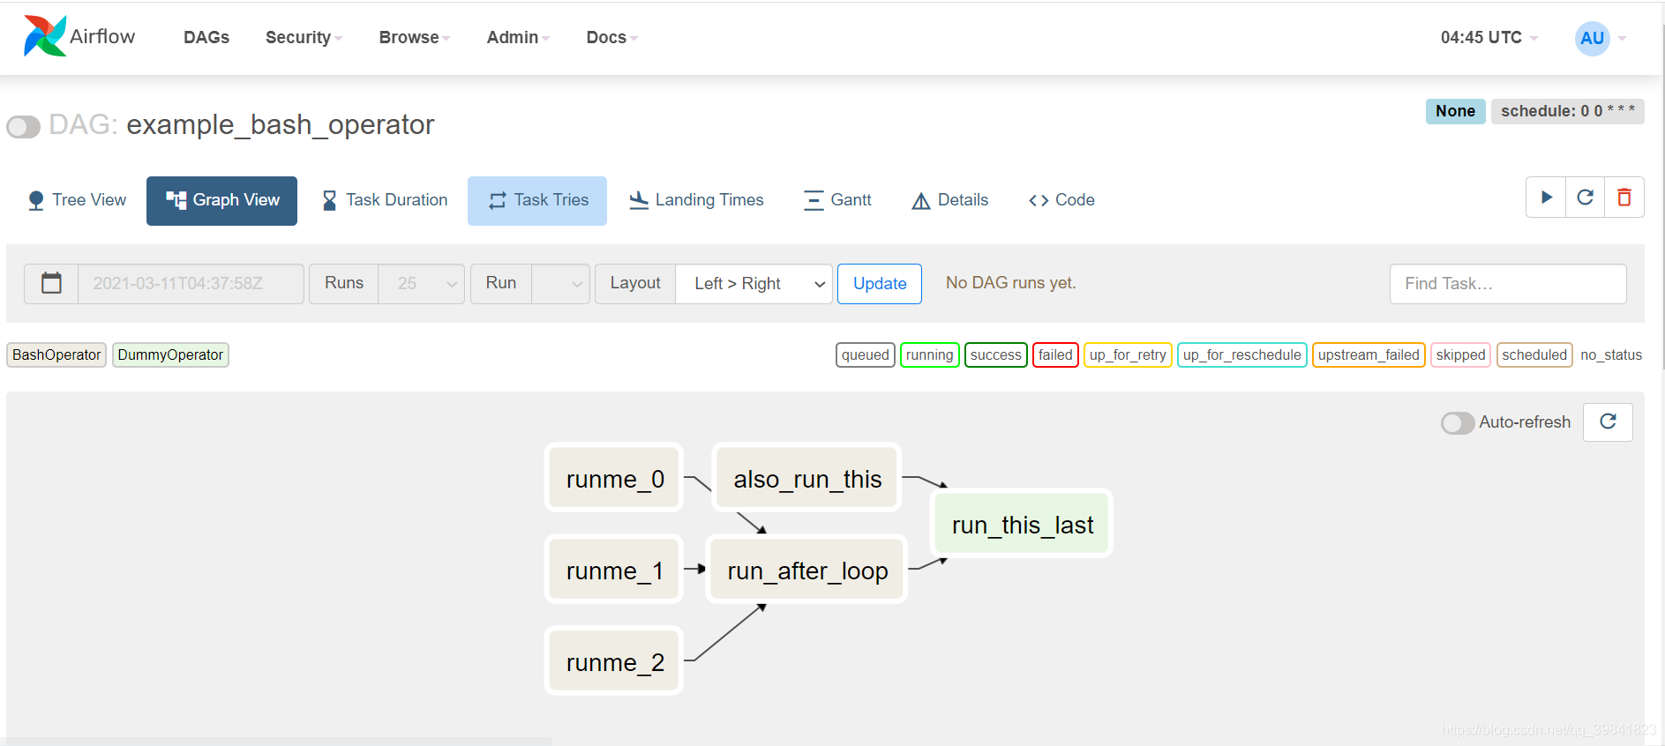This screenshot has width=1665, height=746.
Task: Focus the Find Task search field
Action: (1507, 283)
